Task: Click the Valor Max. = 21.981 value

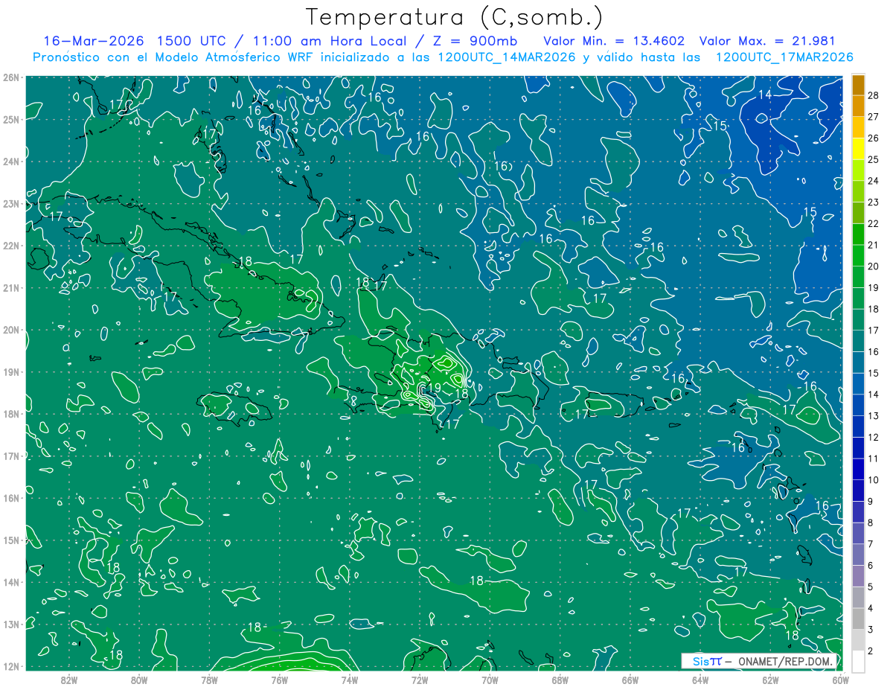Action: [767, 41]
